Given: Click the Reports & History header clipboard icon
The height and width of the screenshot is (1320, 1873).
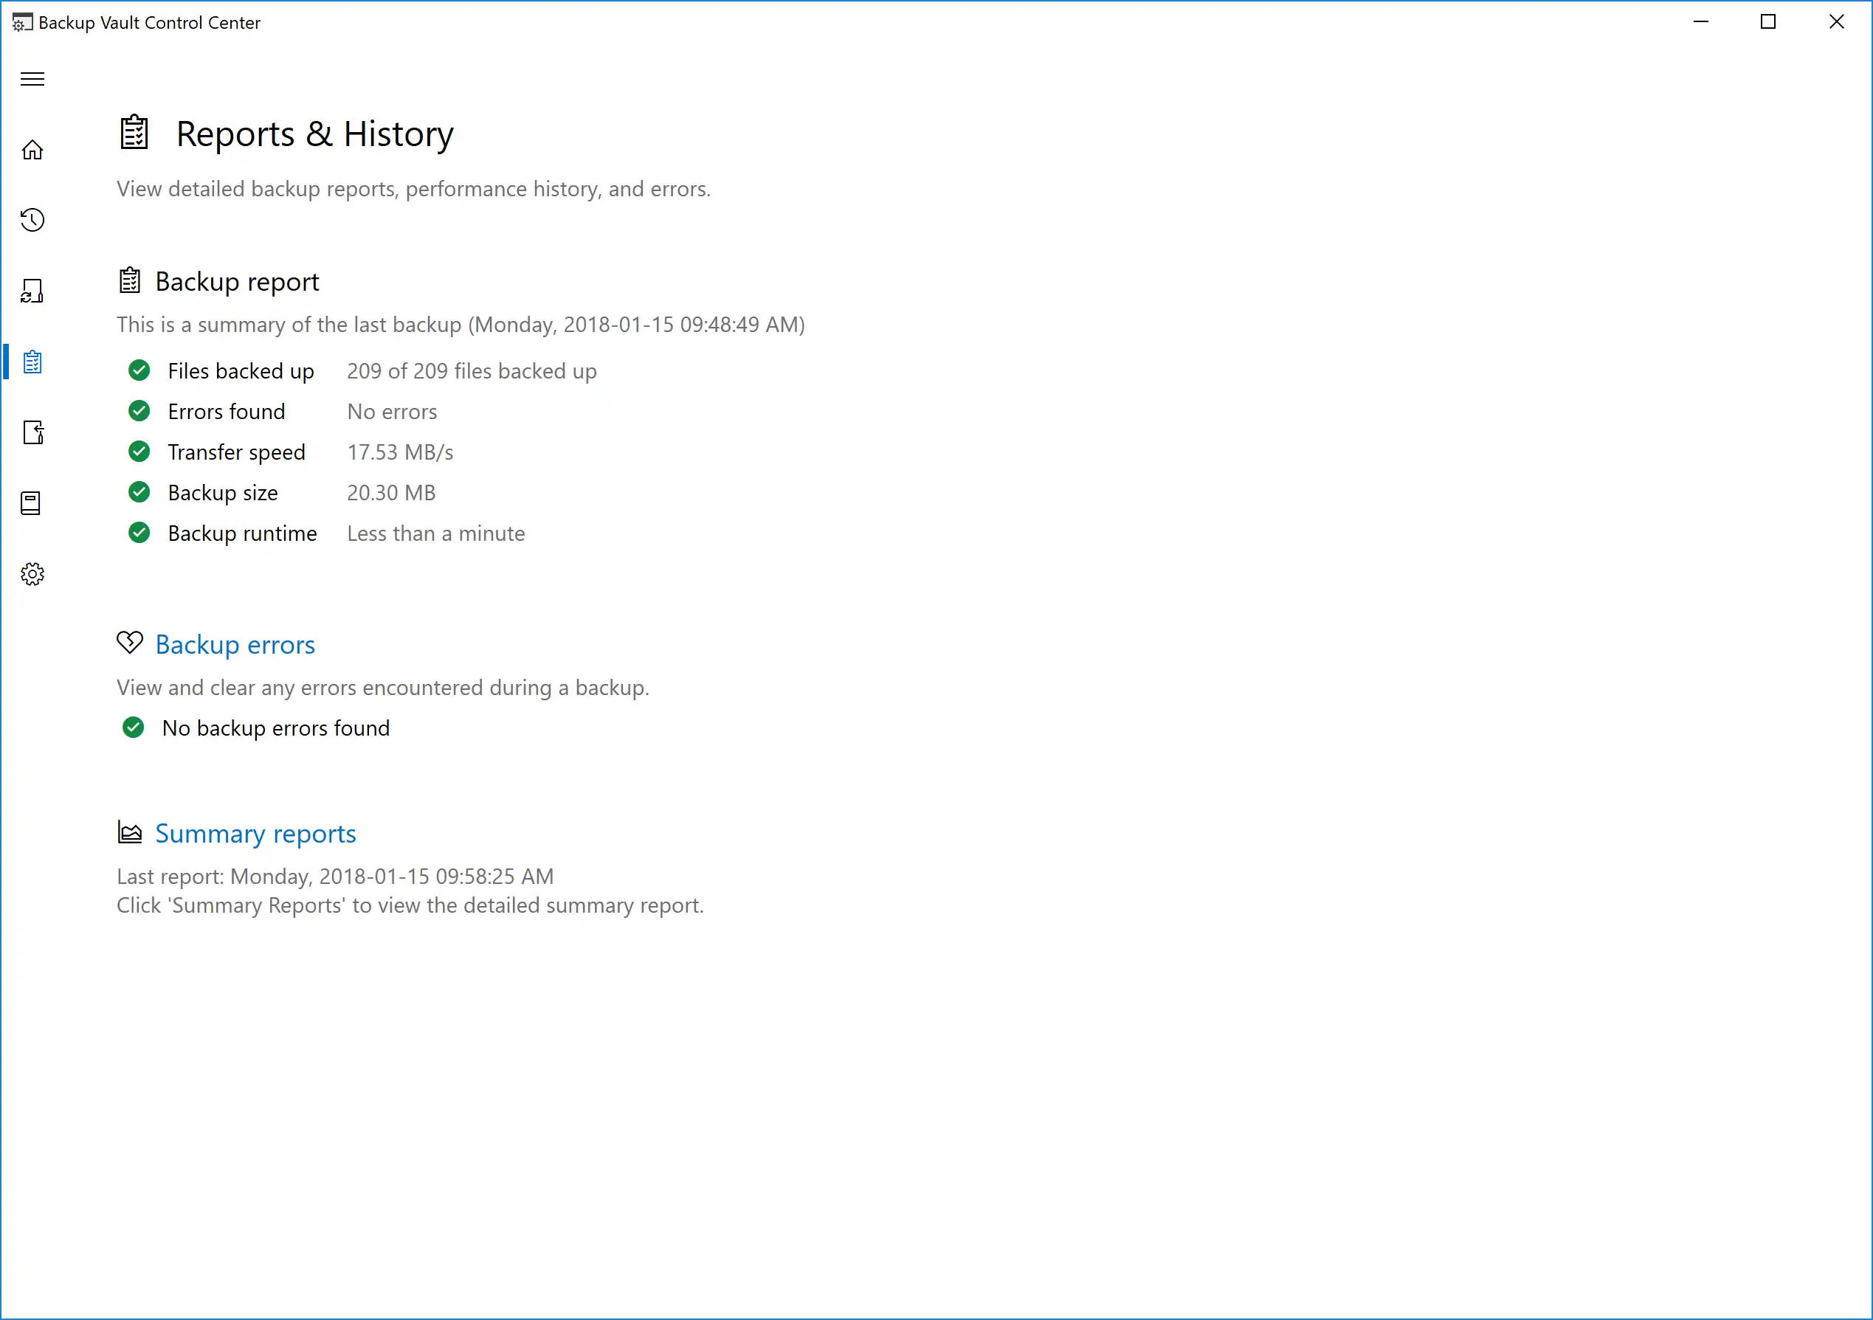Looking at the screenshot, I should pyautogui.click(x=134, y=133).
